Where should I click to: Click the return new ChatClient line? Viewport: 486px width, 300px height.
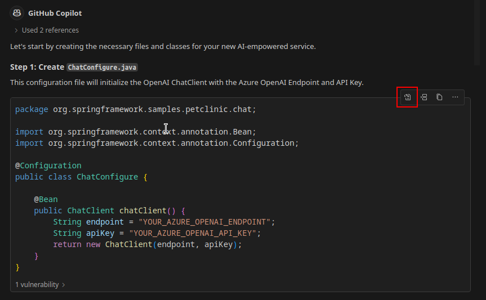click(x=147, y=244)
